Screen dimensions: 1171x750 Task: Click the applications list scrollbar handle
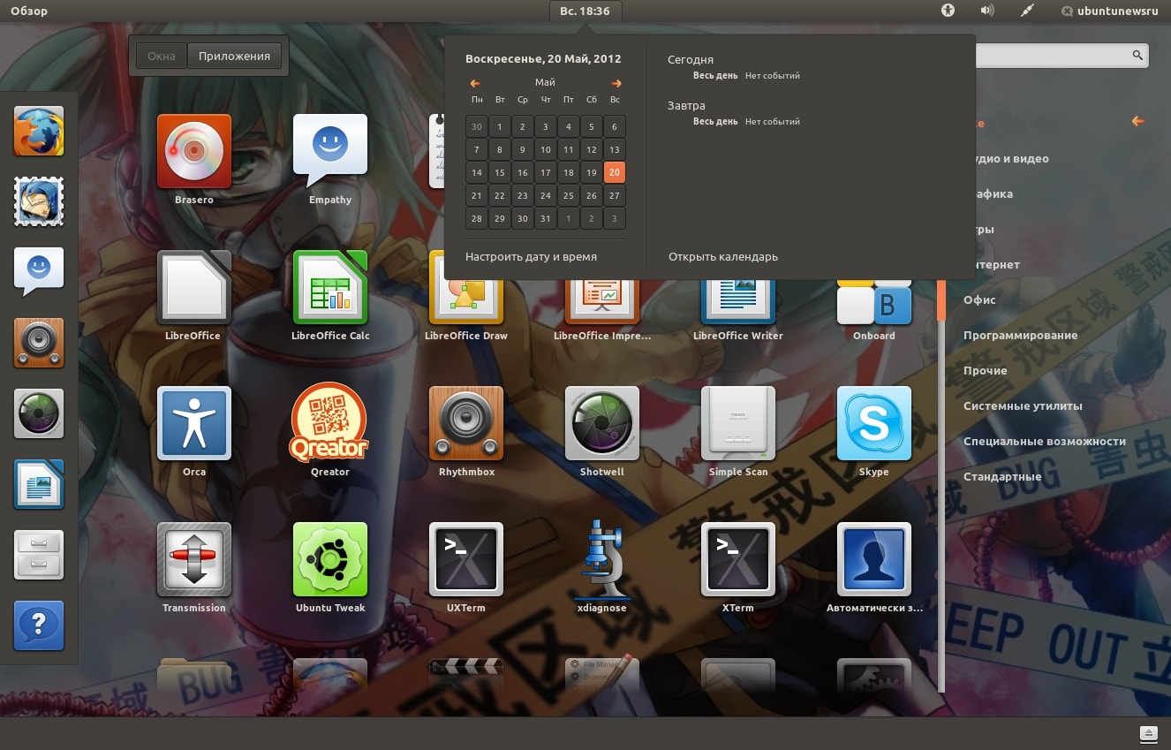(x=941, y=299)
